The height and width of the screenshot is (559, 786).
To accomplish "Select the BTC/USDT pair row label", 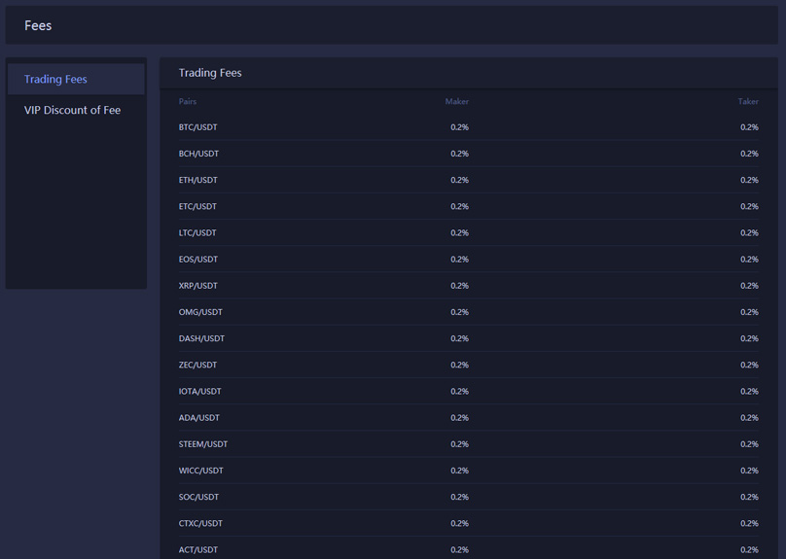I will click(x=198, y=127).
